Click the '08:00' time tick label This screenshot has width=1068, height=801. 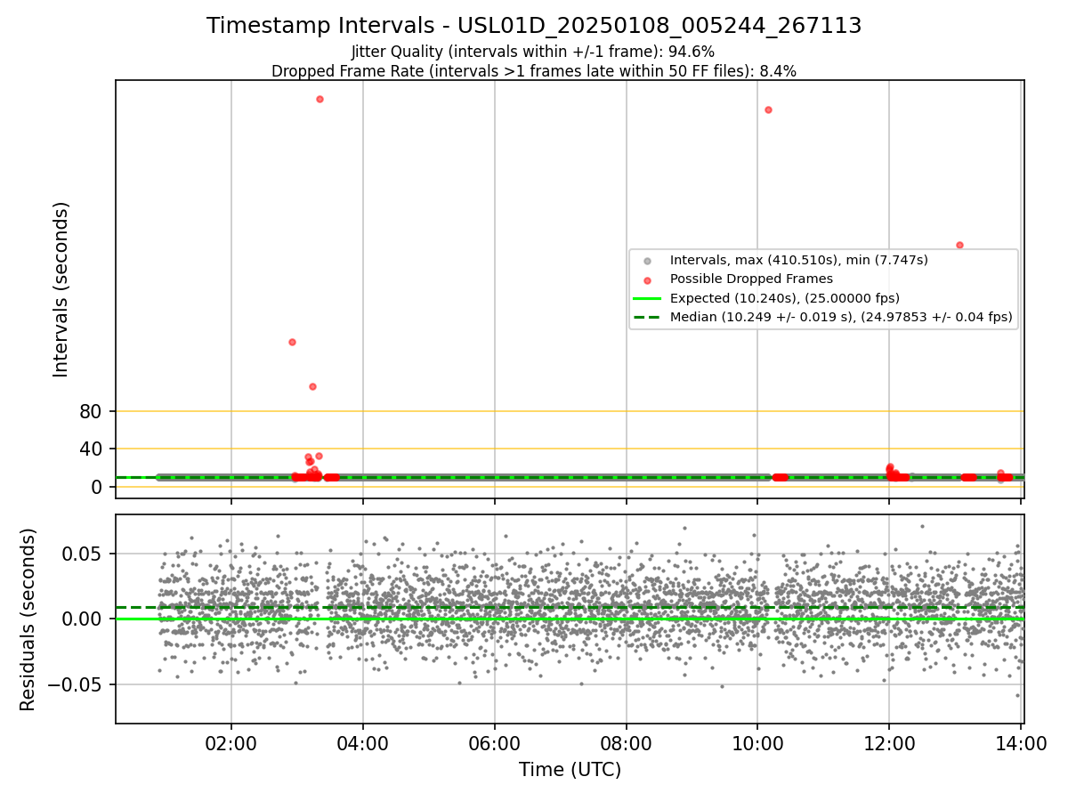coord(626,743)
